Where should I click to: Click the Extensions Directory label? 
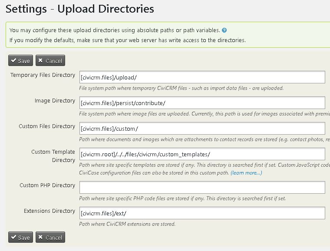[49, 211]
